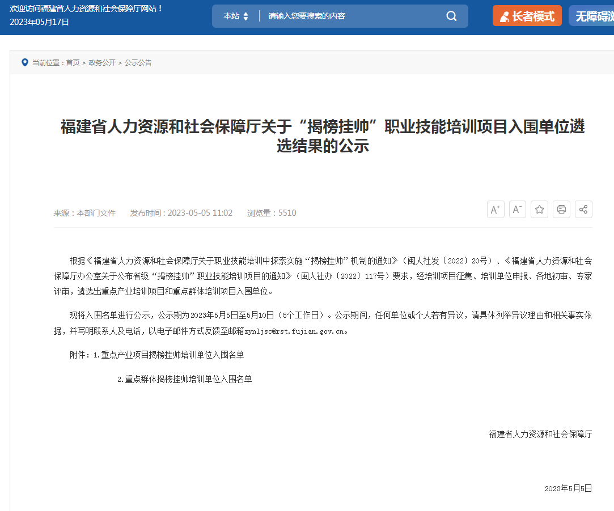Open the share icon options
The width and height of the screenshot is (614, 511).
[x=583, y=209]
